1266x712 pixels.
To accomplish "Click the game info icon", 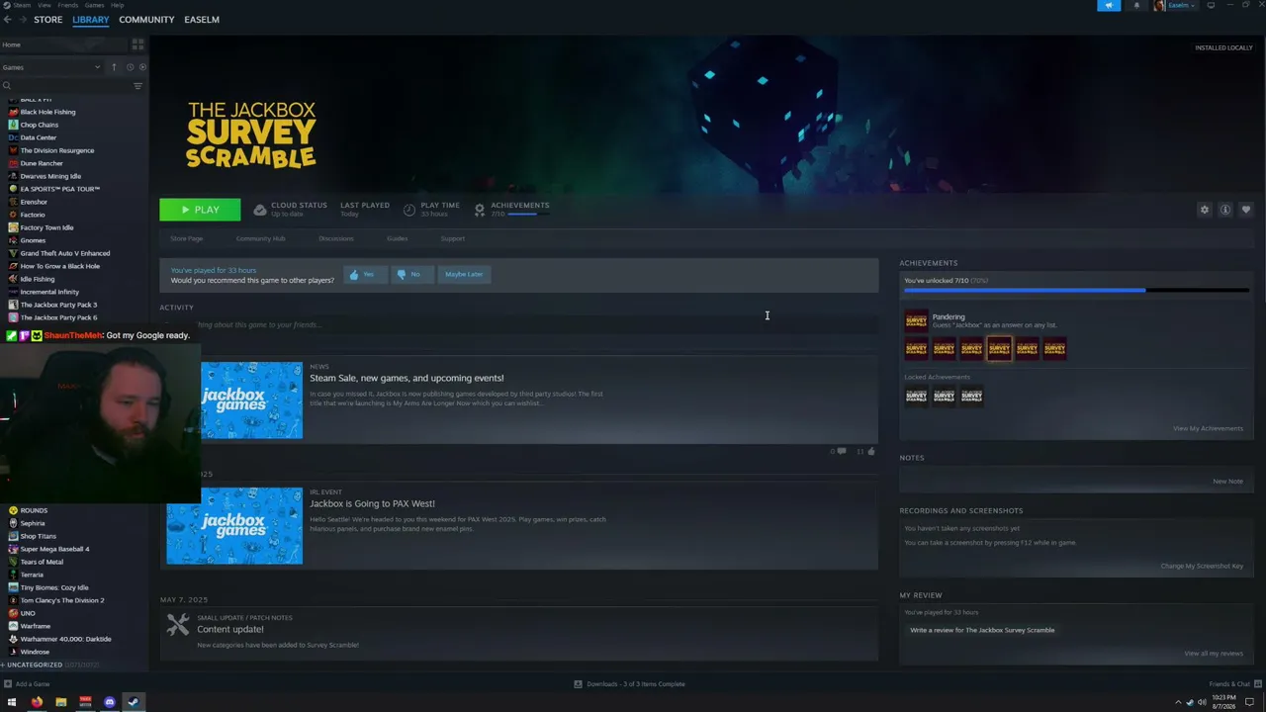I will [1224, 210].
